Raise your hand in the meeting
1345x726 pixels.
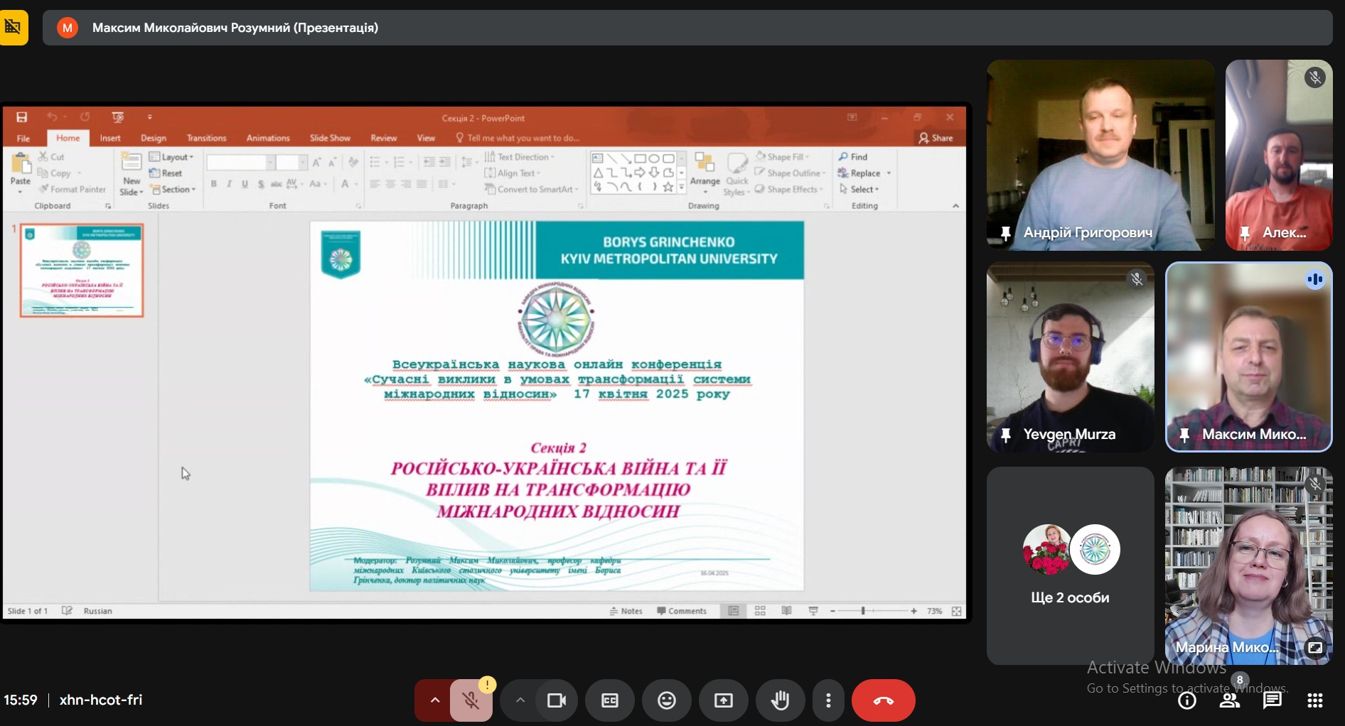tap(780, 700)
